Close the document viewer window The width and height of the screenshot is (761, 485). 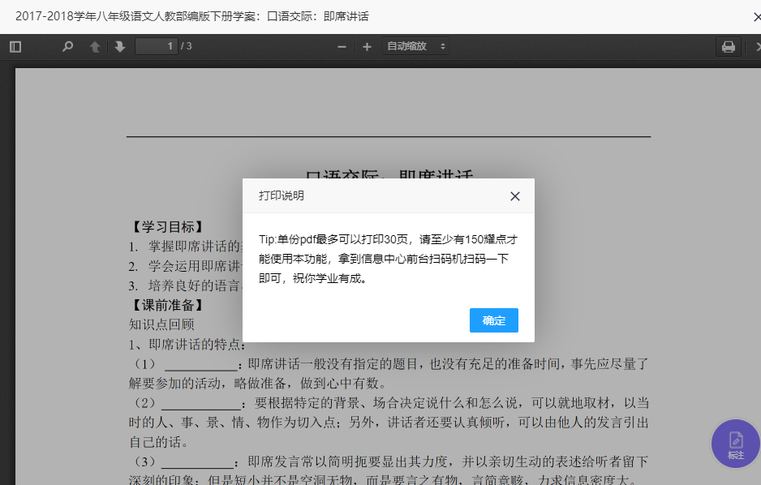(x=757, y=17)
